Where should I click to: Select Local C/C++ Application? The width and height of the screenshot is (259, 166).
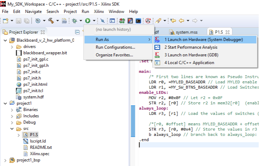[x=205, y=63]
